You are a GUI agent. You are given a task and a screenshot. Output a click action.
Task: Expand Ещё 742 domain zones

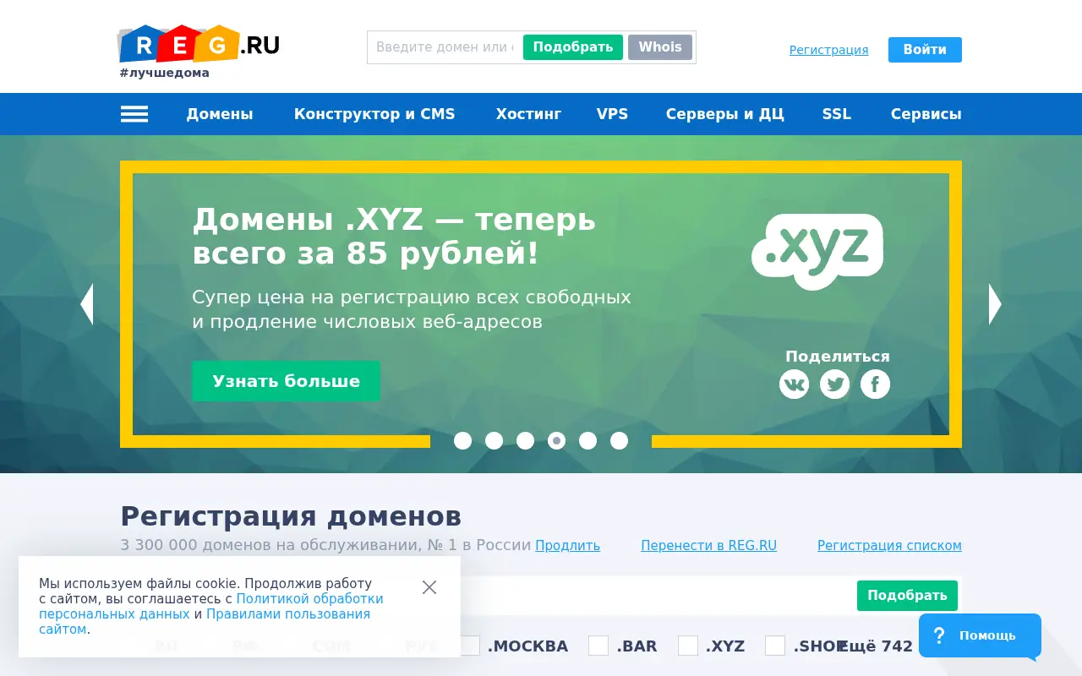[875, 646]
